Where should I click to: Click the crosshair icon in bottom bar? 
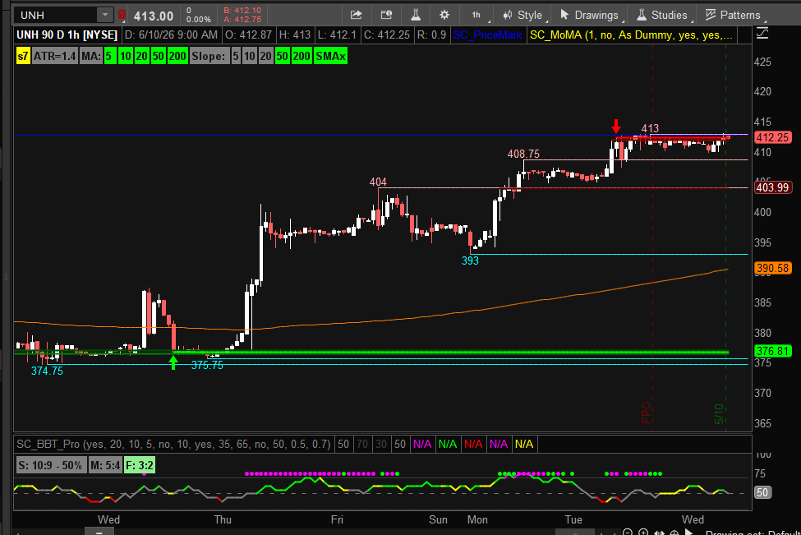point(674,533)
